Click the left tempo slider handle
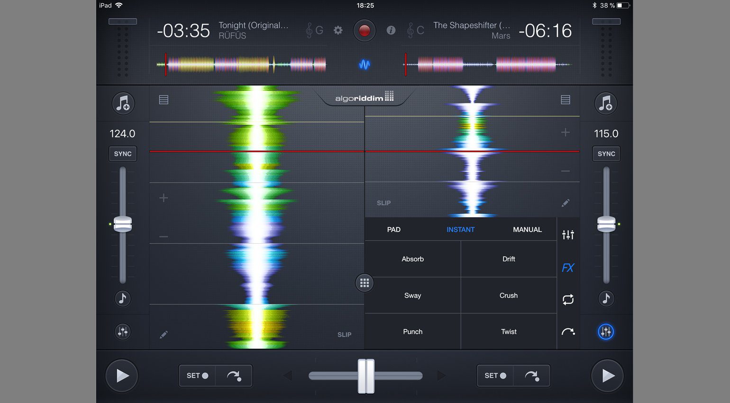 123,224
